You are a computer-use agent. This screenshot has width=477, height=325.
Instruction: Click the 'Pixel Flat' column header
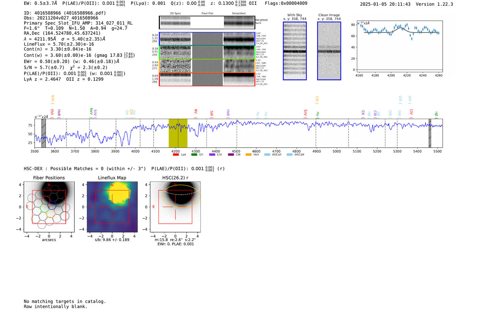point(207,14)
